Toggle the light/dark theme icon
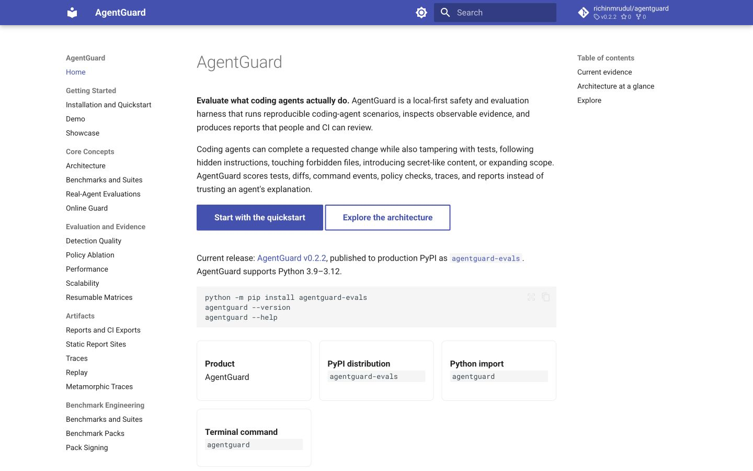Screen dimensions: 753x471 pos(421,13)
